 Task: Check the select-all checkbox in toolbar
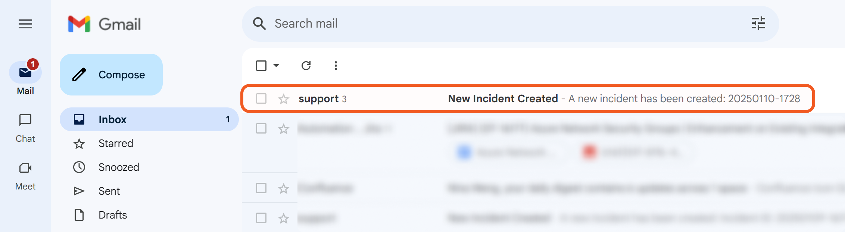261,66
